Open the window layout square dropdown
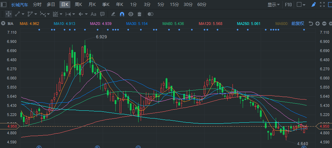332x148 pixels. [x=301, y=5]
